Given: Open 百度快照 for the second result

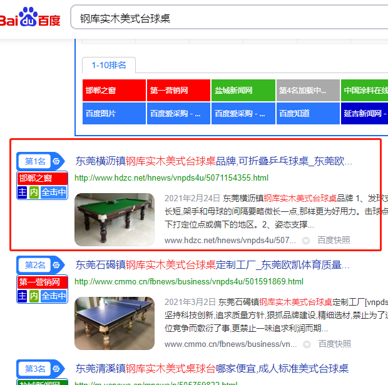Looking at the screenshot, I should coord(335,344).
